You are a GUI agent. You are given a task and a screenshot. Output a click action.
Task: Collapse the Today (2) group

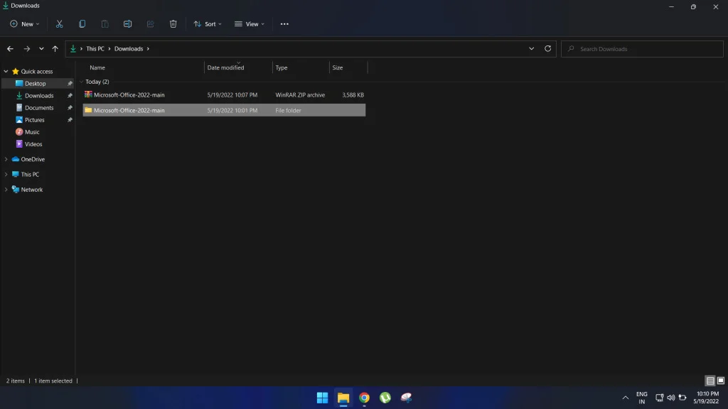click(x=81, y=82)
